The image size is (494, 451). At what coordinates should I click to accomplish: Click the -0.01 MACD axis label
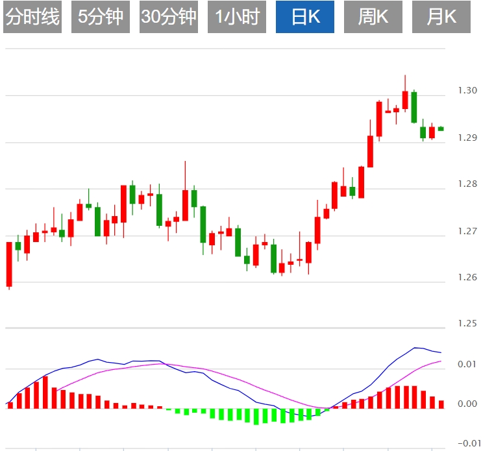coord(469,443)
